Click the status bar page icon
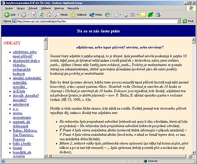The image size is (197, 164). pos(3,161)
